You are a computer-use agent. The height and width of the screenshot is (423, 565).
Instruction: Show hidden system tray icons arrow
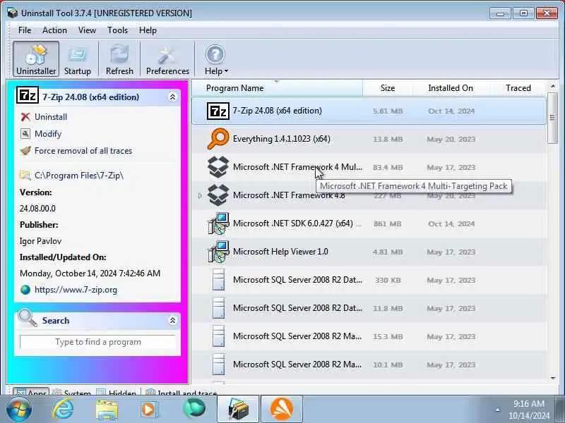pyautogui.click(x=497, y=410)
